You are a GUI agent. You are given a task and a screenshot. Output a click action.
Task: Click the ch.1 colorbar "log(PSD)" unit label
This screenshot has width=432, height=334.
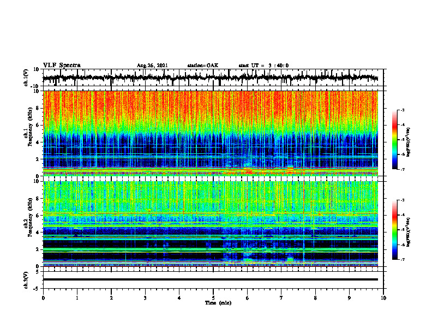click(409, 142)
